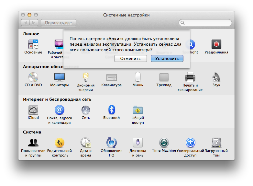Open Родительский контроль pane

pos(59,143)
